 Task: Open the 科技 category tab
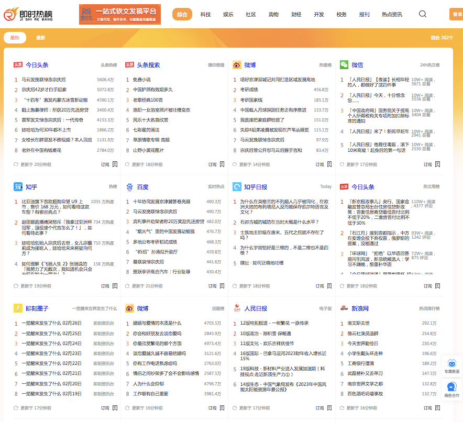point(205,15)
